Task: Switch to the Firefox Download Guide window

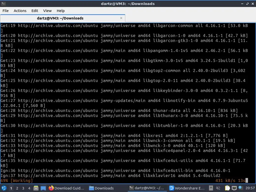Action: (x=66, y=188)
